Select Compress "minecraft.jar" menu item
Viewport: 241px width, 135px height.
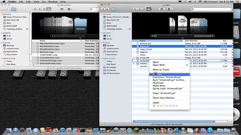[169, 77]
